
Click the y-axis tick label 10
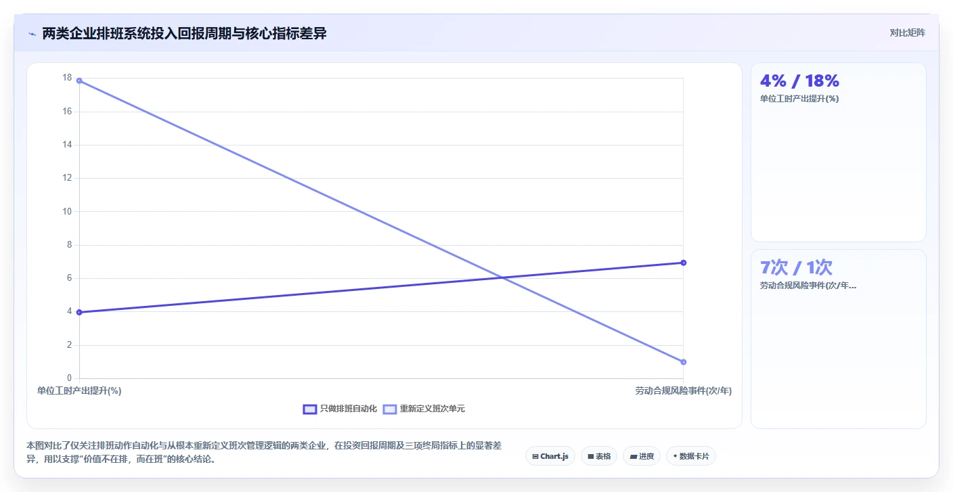[67, 211]
